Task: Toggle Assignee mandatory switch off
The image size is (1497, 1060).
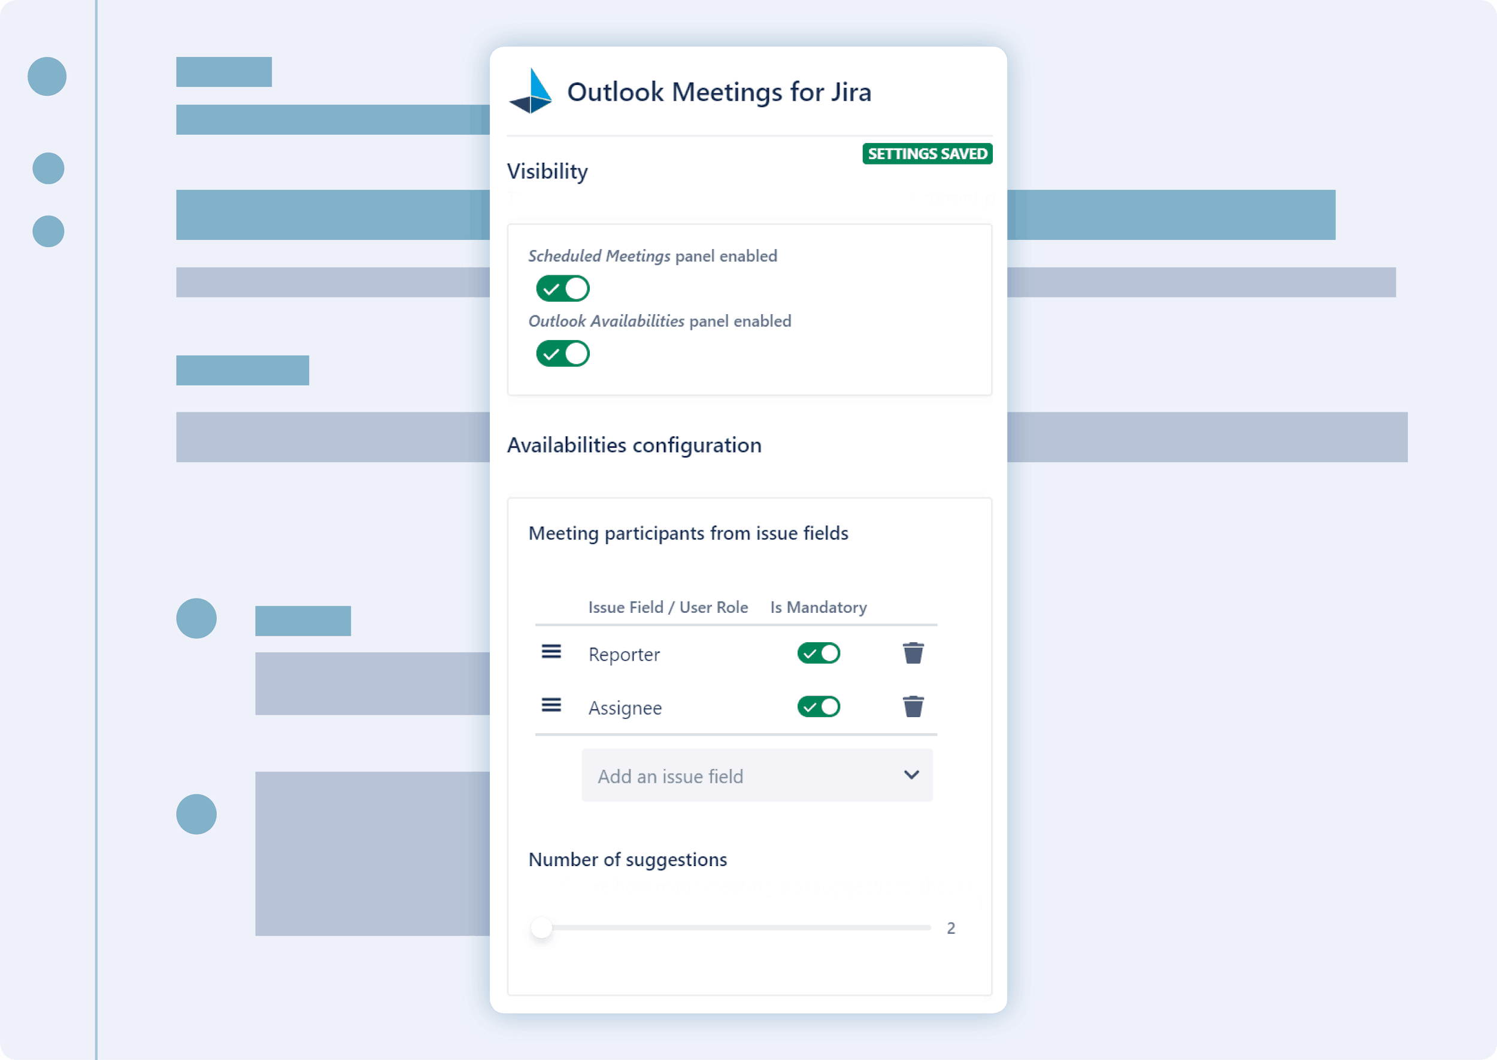Action: tap(819, 706)
